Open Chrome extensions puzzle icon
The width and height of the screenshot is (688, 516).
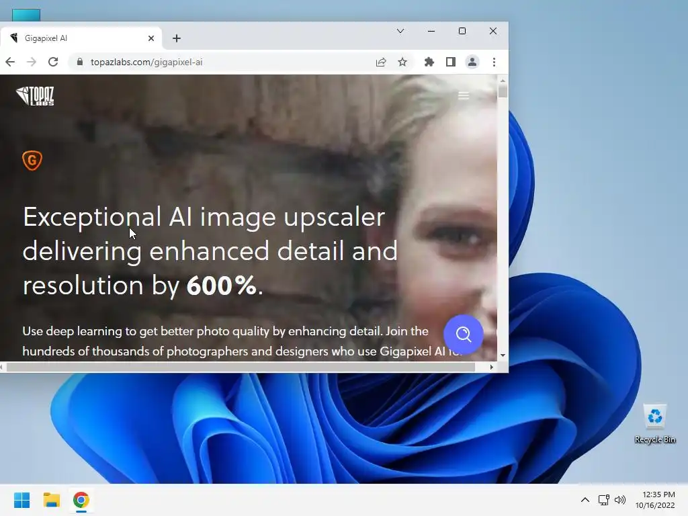tap(429, 62)
